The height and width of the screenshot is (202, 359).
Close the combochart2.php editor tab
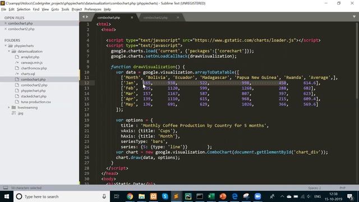click(x=178, y=17)
